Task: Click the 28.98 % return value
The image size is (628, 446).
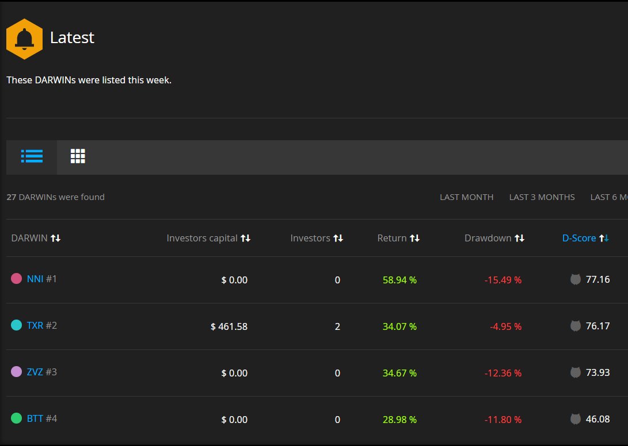Action: (399, 420)
